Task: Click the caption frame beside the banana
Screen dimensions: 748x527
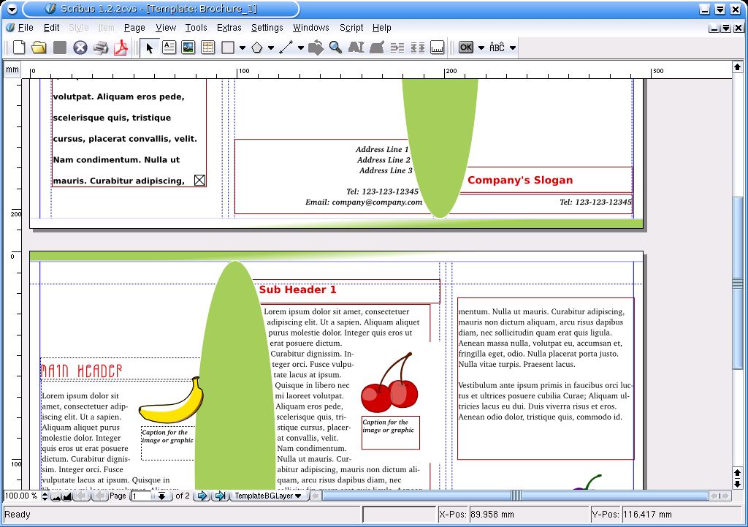Action: tap(168, 443)
